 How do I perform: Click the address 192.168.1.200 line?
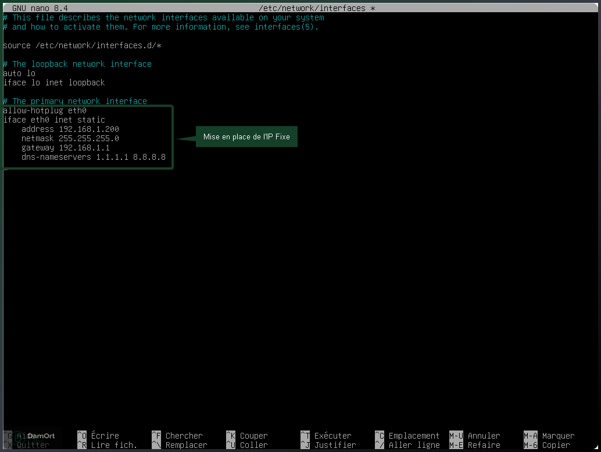click(70, 129)
